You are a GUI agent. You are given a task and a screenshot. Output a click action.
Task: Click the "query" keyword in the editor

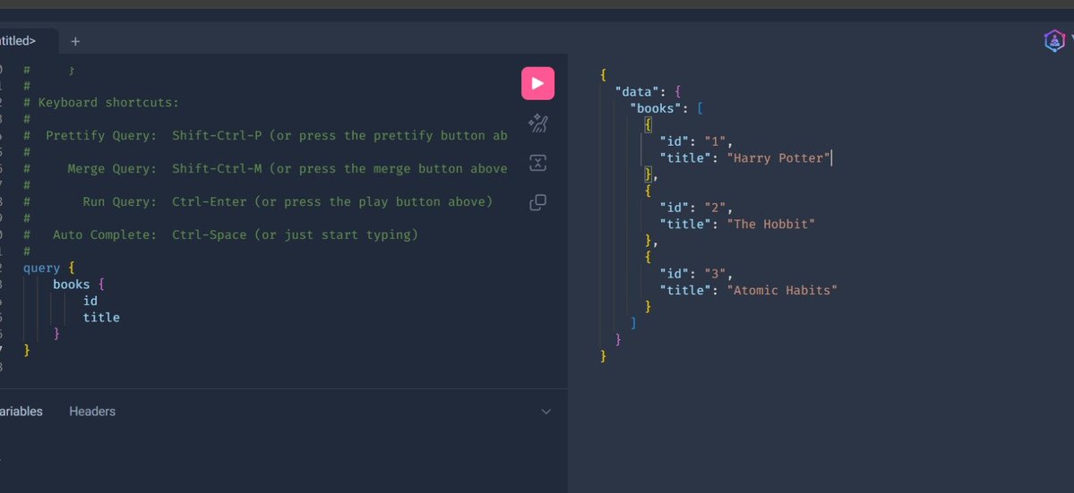(x=42, y=268)
